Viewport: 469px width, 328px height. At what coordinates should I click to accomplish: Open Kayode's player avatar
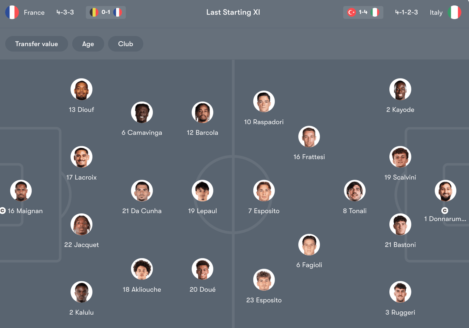[400, 89]
